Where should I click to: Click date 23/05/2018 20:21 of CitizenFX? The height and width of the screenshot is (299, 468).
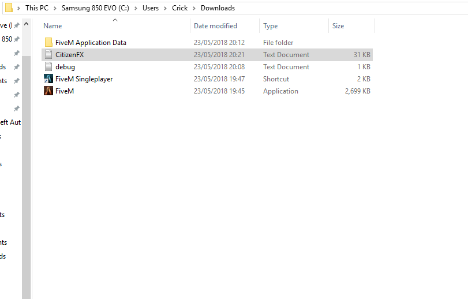coord(219,55)
